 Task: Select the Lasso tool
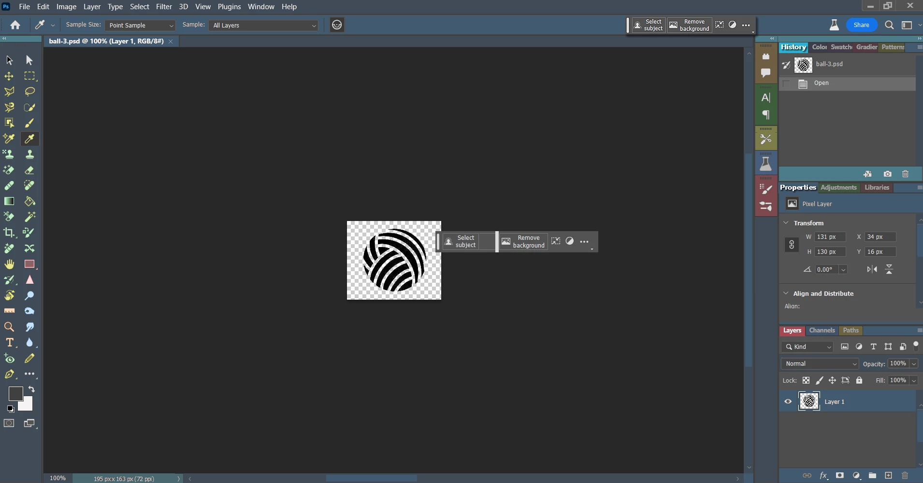point(29,92)
